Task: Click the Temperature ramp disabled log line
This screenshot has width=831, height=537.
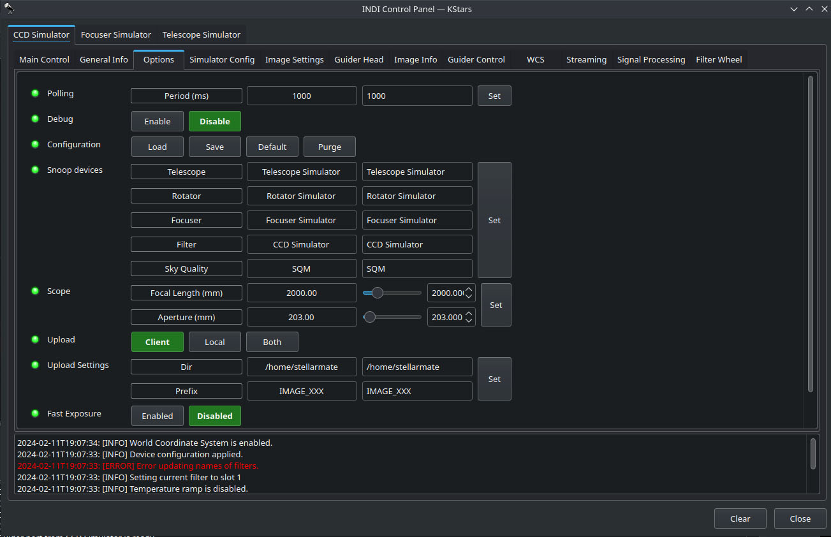Action: coord(133,489)
